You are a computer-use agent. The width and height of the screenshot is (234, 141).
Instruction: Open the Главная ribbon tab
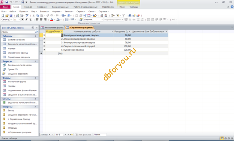pyautogui.click(x=28, y=7)
